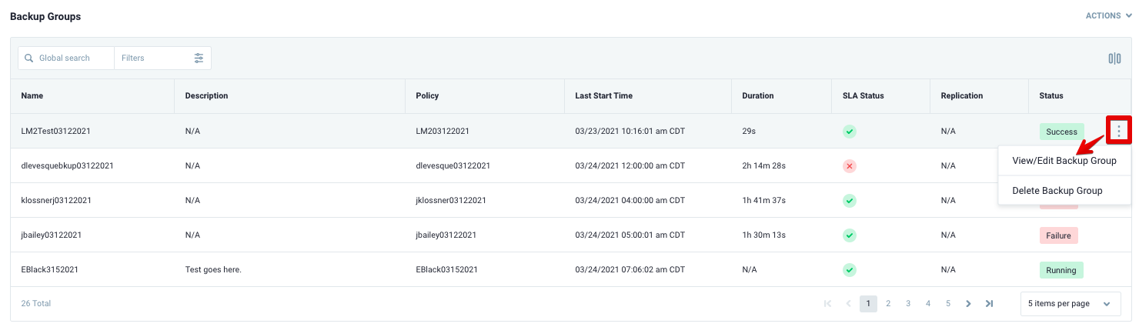This screenshot has height=327, width=1139.
Task: Click the Filters input field
Action: point(154,58)
